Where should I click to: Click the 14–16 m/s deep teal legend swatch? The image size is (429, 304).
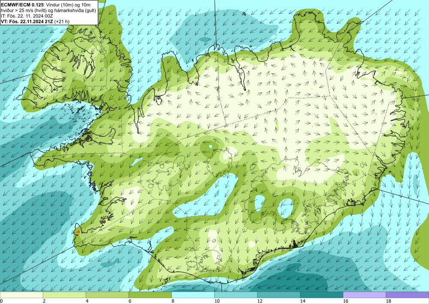(322, 295)
